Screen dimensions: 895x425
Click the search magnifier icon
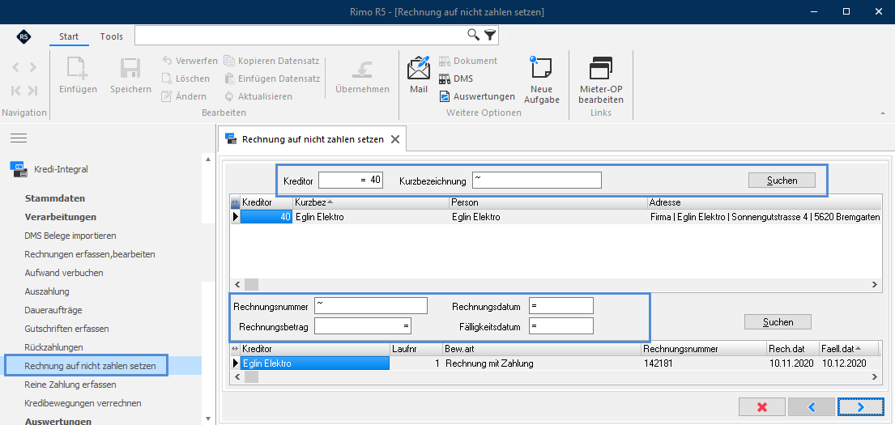tap(474, 35)
